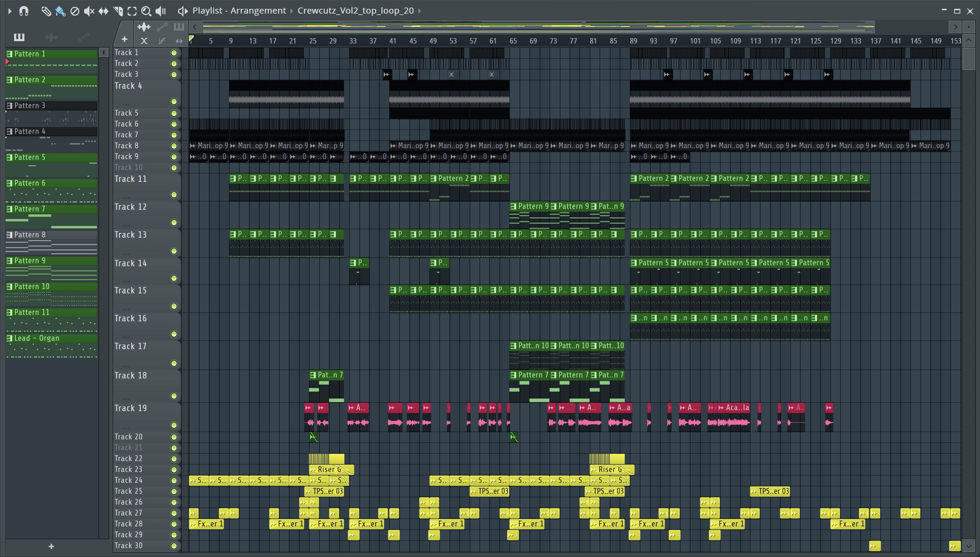Image resolution: width=980 pixels, height=557 pixels.
Task: Mute Track 19 vocals track
Action: click(174, 425)
